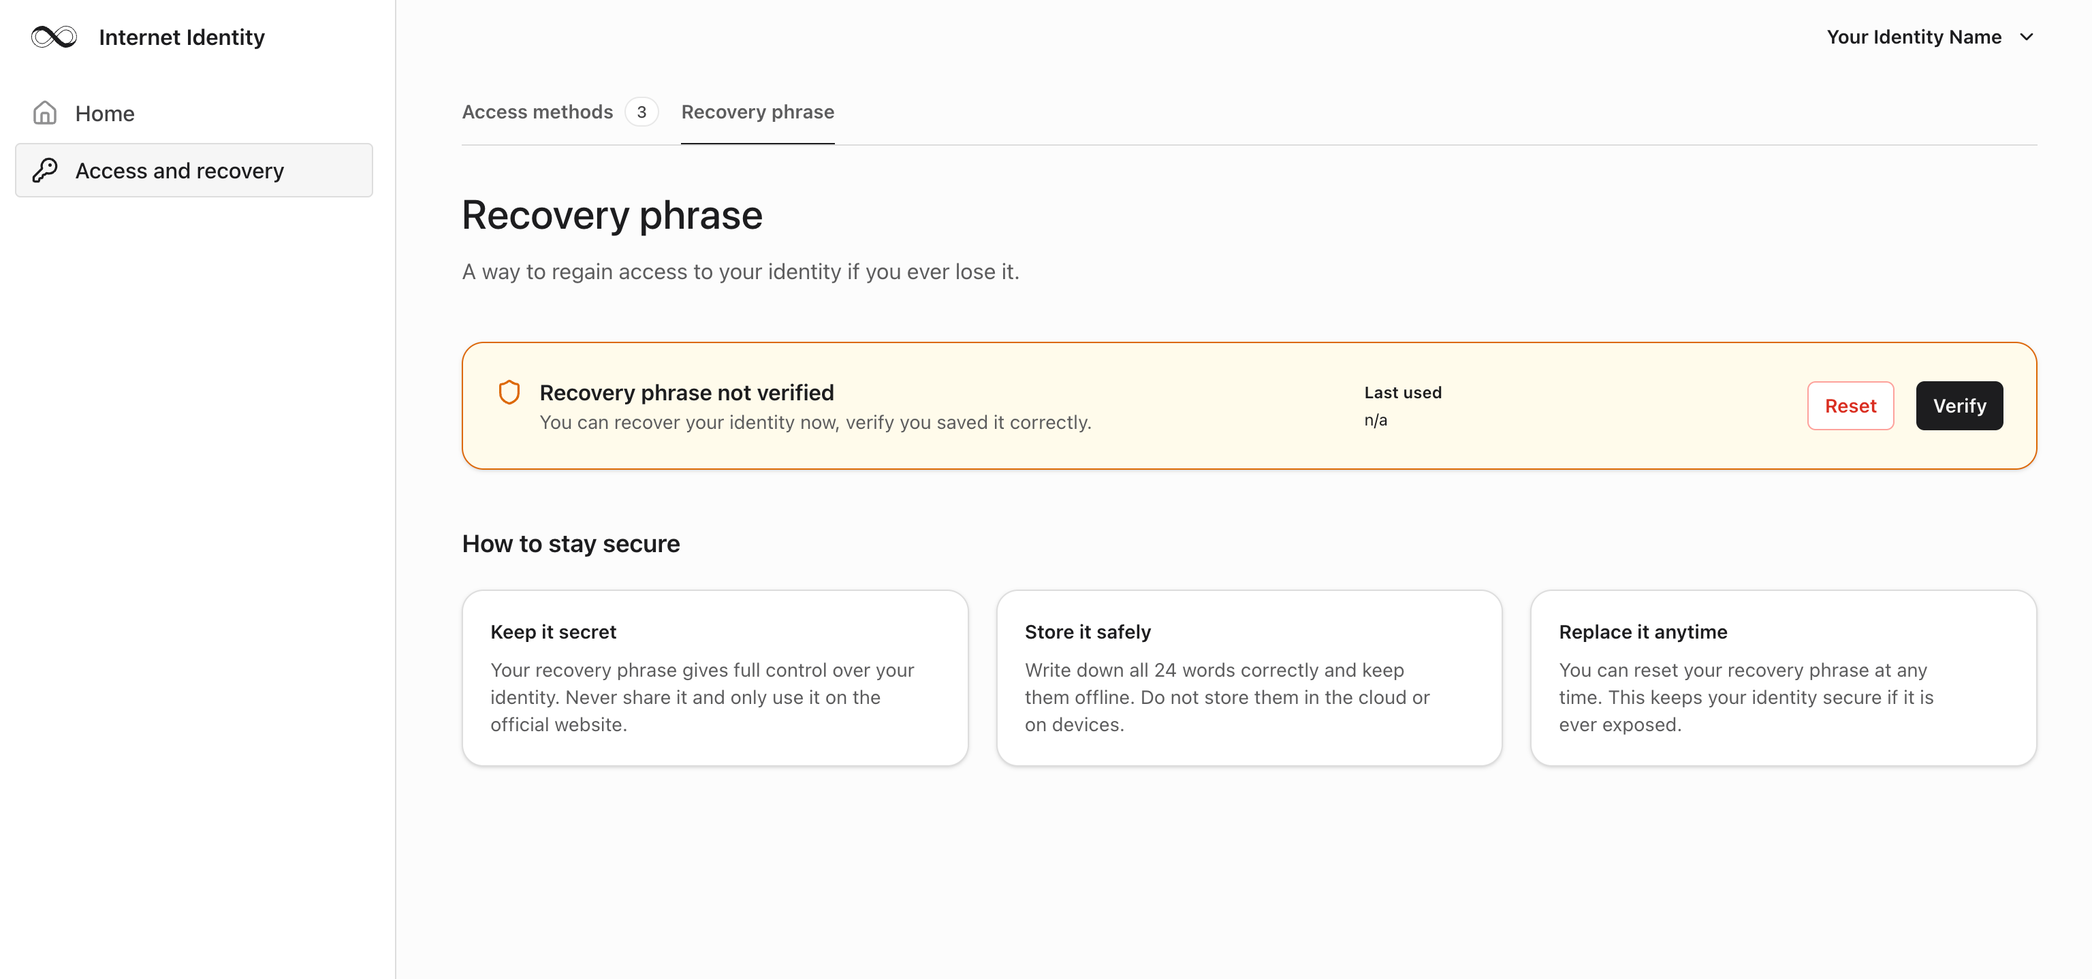Click the key icon in sidebar

click(45, 170)
